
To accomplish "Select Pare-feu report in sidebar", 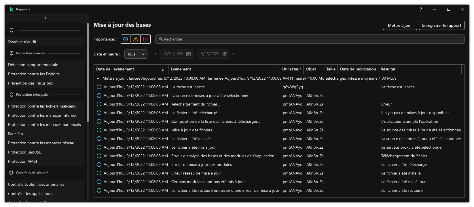I will click(16, 134).
